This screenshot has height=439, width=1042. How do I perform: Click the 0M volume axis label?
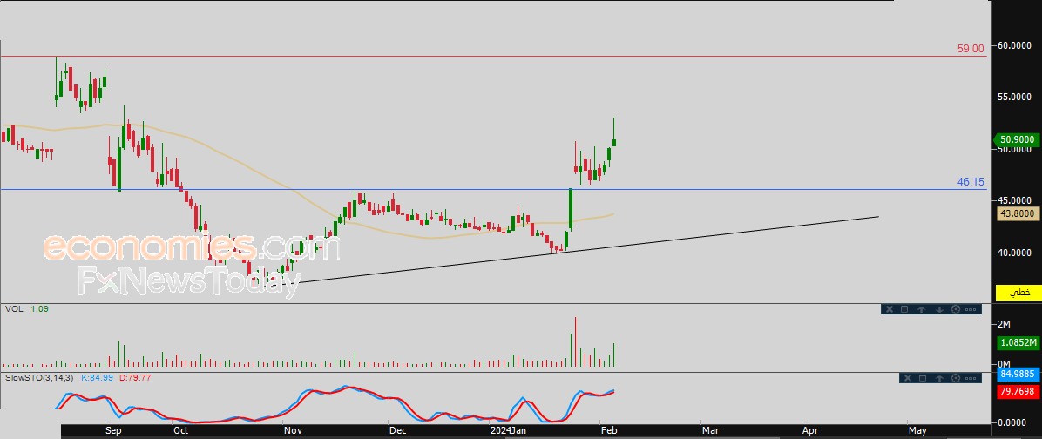coord(1005,364)
